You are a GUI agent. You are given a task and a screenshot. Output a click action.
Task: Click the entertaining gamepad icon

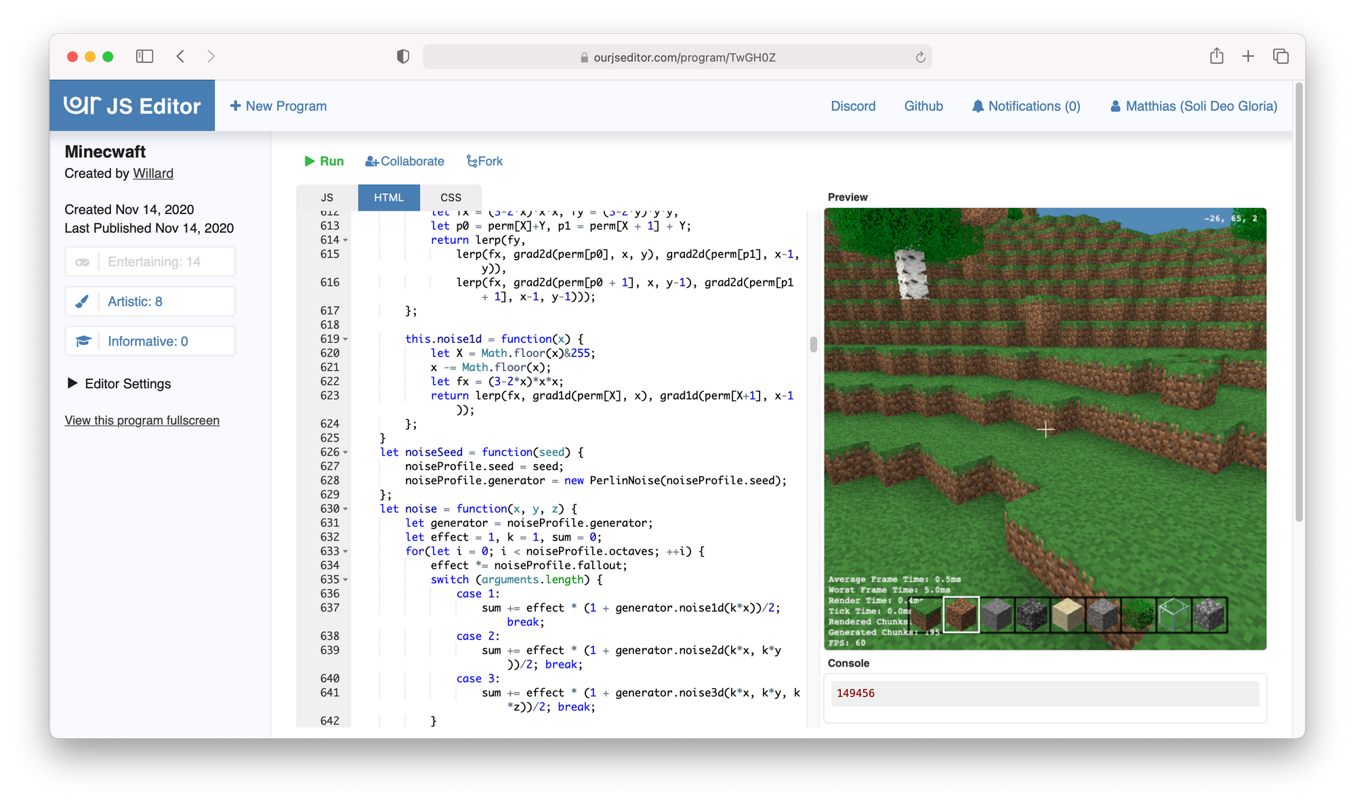(82, 262)
